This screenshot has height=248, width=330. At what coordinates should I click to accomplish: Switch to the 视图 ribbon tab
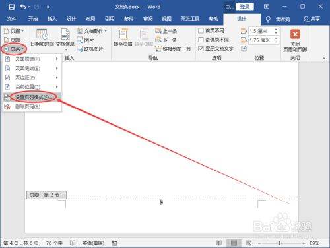coord(166,19)
